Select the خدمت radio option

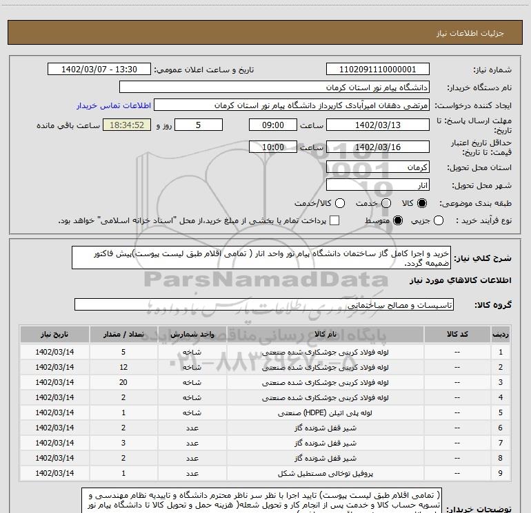385,204
